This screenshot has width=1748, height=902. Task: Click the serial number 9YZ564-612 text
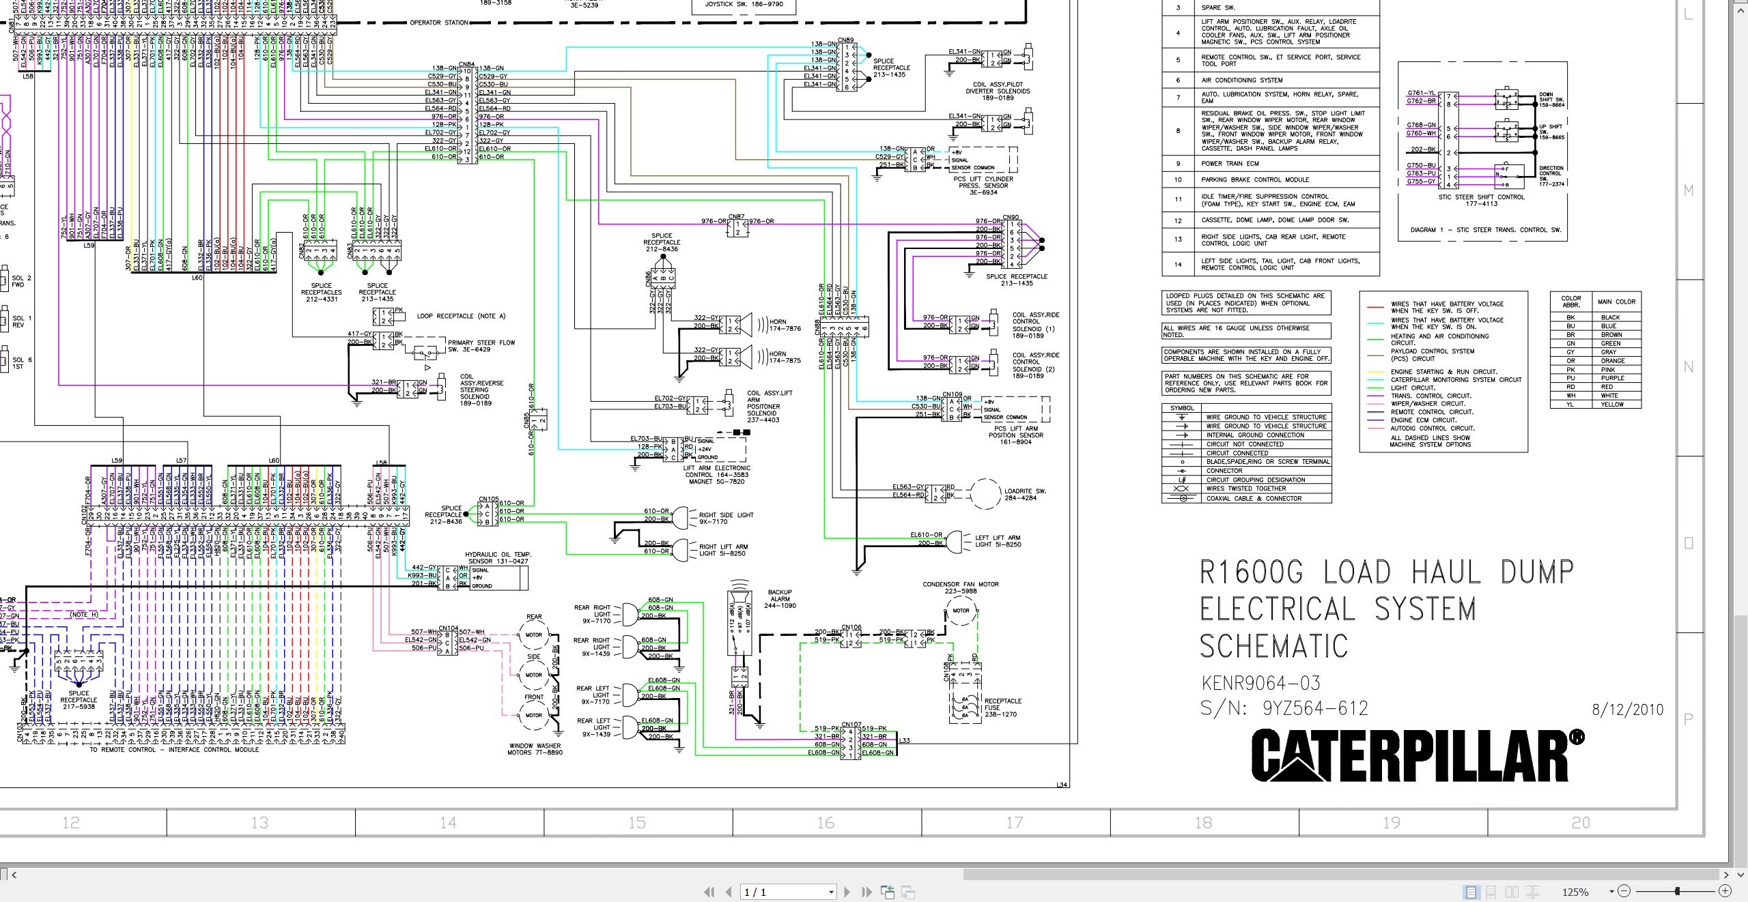(x=1315, y=708)
